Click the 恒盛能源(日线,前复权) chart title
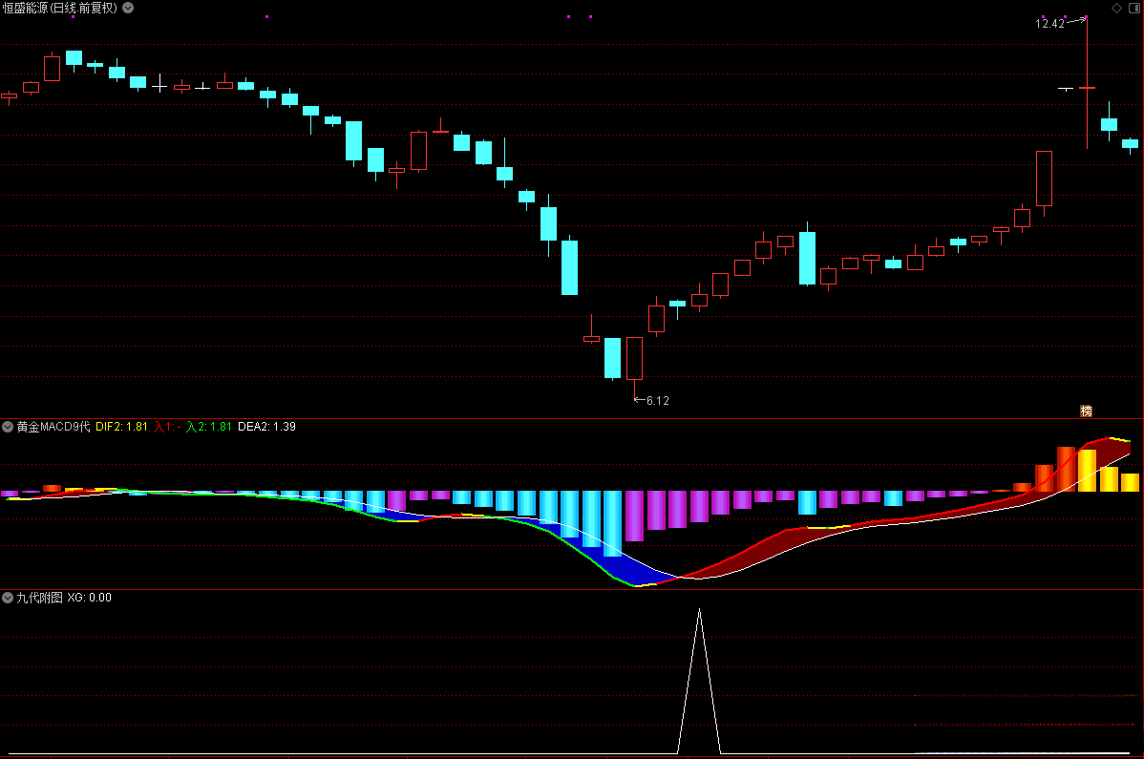This screenshot has height=759, width=1144. (x=60, y=8)
